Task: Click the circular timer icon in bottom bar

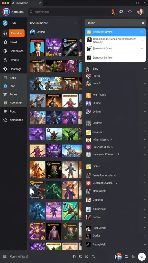Action: point(87,257)
